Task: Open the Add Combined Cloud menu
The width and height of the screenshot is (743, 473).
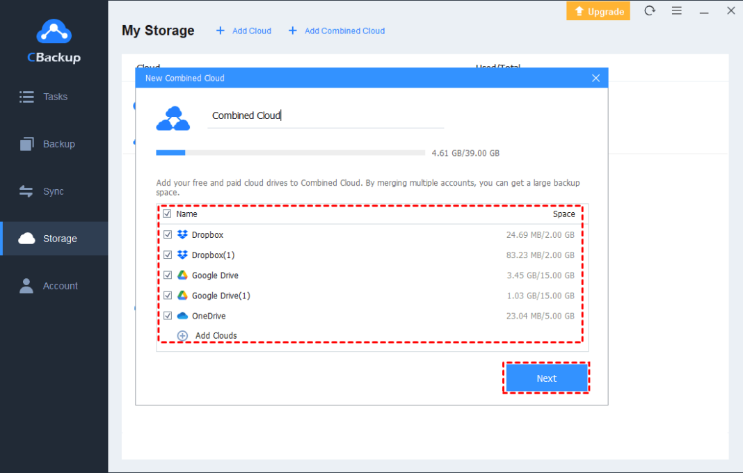Action: point(336,31)
